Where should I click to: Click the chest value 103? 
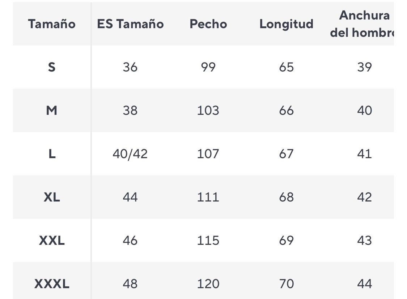[x=208, y=110]
